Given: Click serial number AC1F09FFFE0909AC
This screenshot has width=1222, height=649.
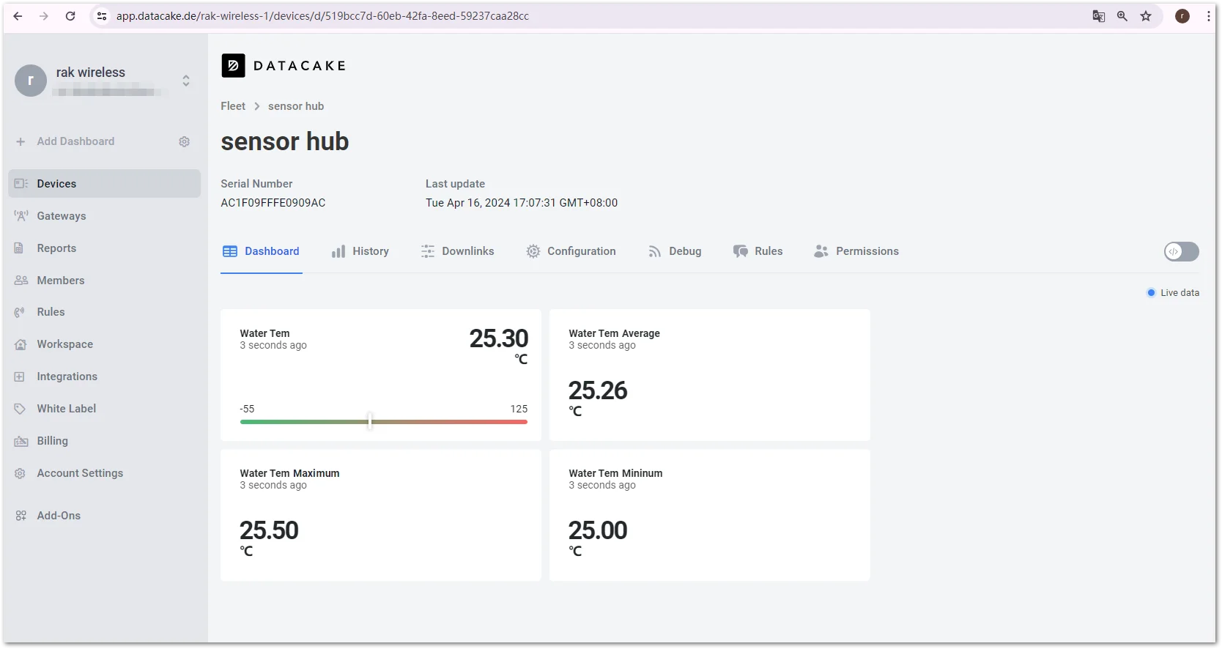Looking at the screenshot, I should (273, 203).
